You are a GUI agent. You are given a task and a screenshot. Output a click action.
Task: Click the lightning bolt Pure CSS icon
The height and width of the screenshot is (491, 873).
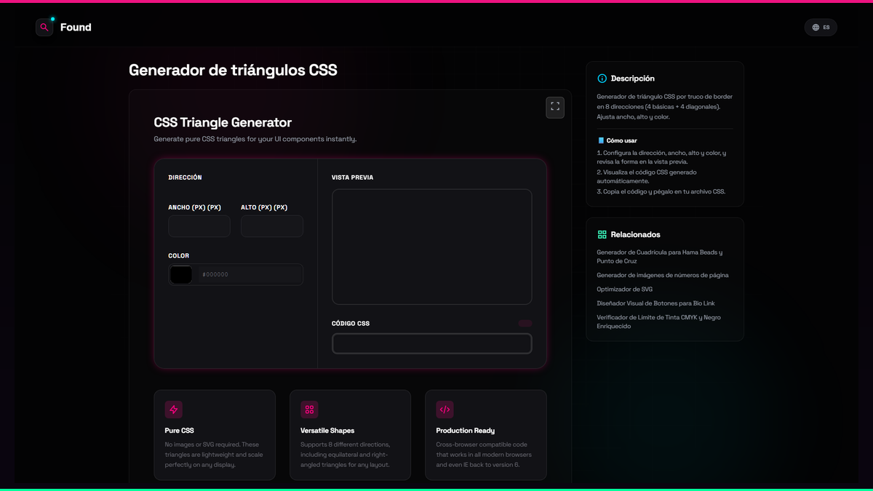click(x=173, y=410)
